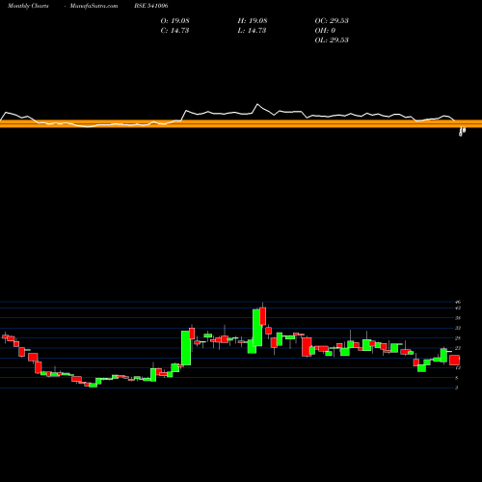Image resolution: width=482 pixels, height=482 pixels.
Task: Select the "BSE 541096" symbol text
Action: coord(151,6)
